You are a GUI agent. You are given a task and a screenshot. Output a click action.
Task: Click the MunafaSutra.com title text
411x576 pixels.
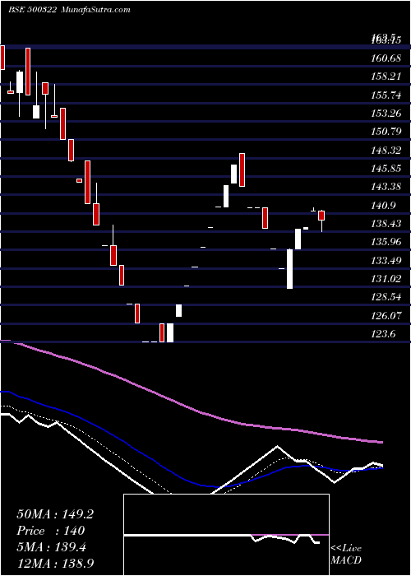point(96,10)
